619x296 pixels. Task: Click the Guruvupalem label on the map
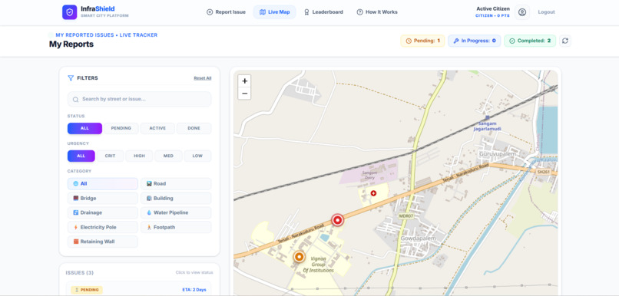pos(498,154)
